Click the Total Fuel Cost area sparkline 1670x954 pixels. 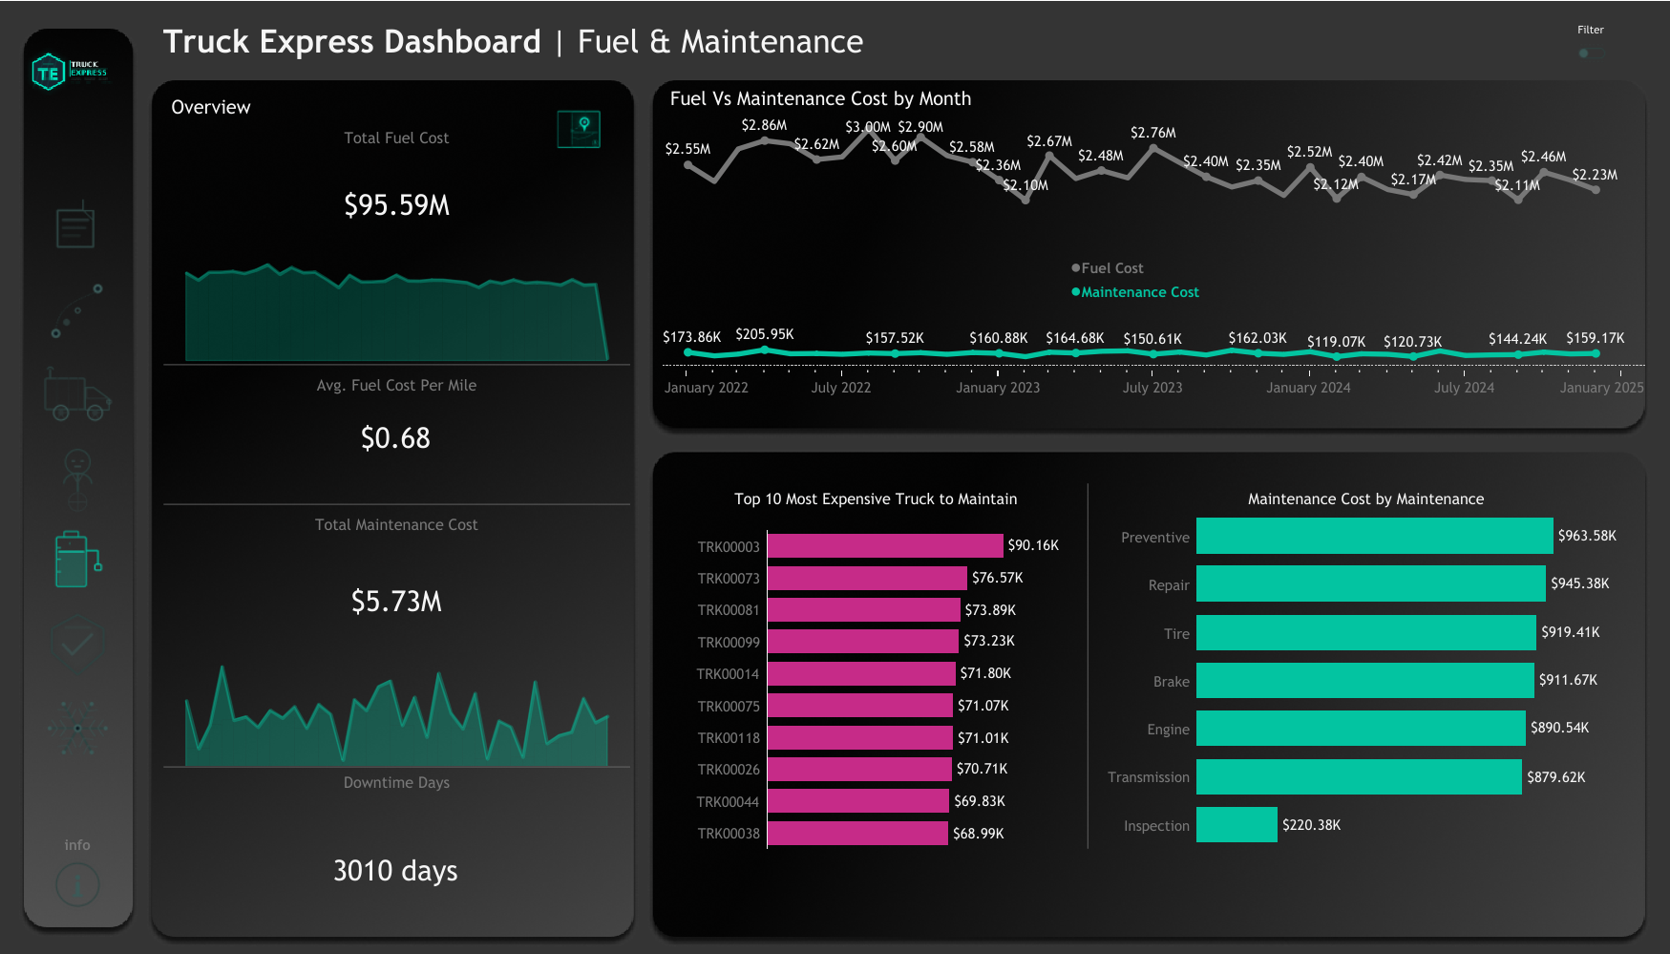(396, 312)
